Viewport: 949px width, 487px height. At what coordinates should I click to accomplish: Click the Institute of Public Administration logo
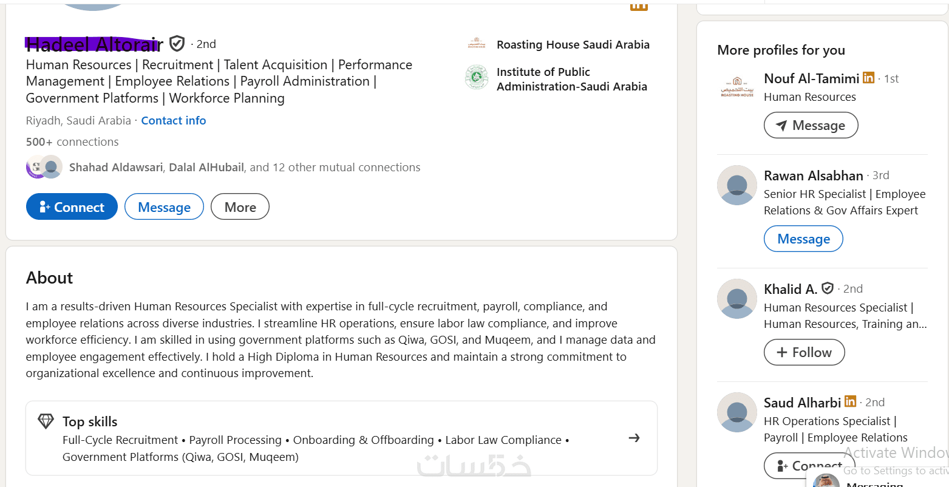click(x=477, y=78)
